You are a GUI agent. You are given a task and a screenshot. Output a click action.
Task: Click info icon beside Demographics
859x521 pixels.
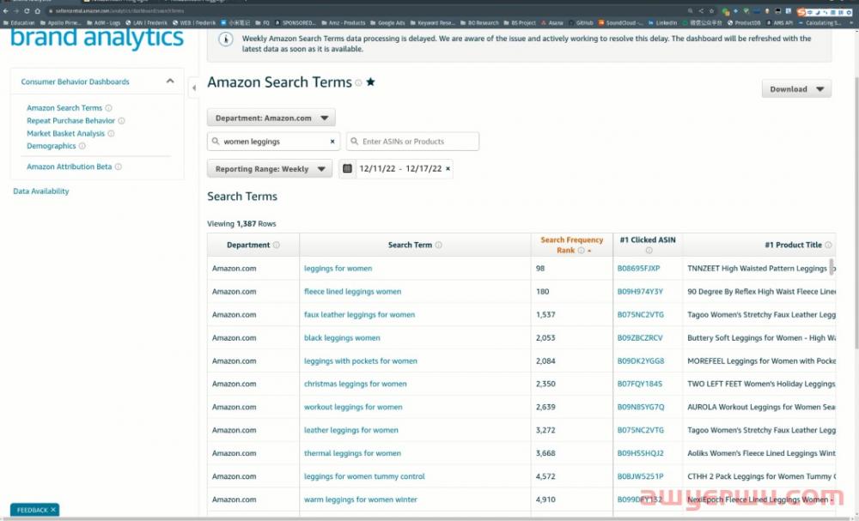tap(82, 146)
